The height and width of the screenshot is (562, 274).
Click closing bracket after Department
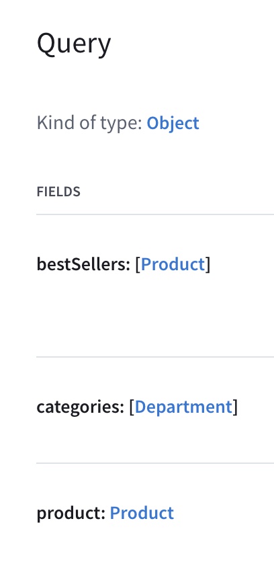pos(235,407)
